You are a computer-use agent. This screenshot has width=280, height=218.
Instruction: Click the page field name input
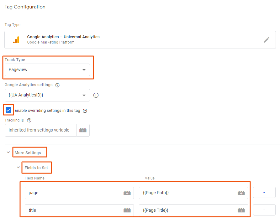[73, 193]
